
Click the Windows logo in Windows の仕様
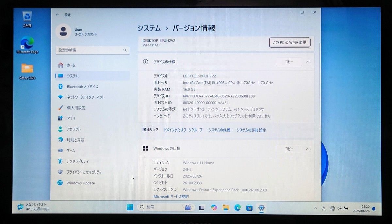point(145,148)
